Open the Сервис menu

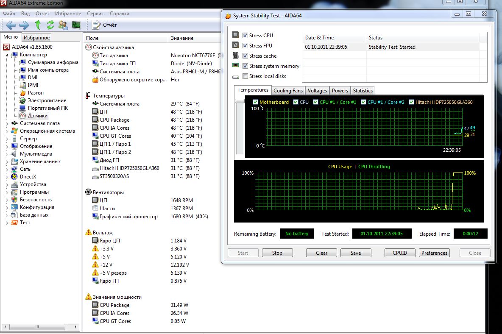[95, 14]
